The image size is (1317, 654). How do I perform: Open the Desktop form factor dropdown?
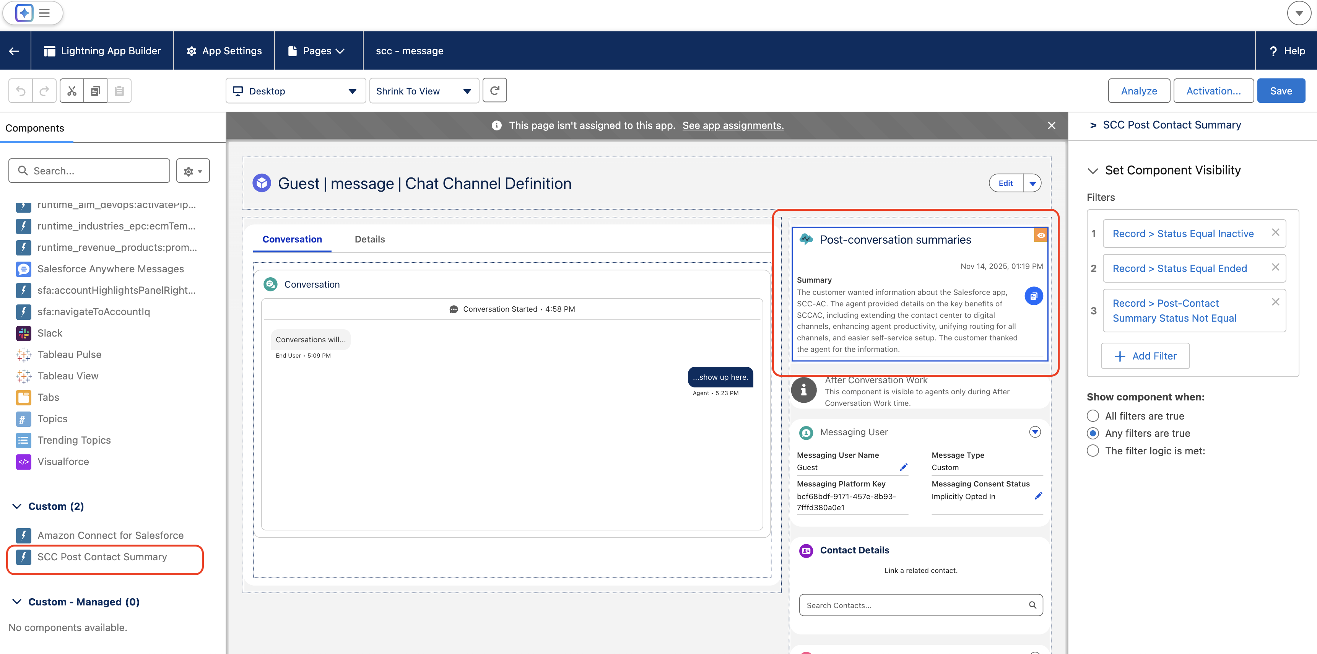pos(295,91)
